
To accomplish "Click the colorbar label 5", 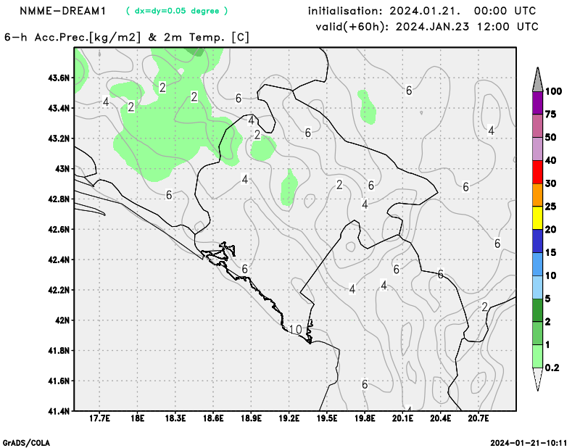I will pyautogui.click(x=548, y=299).
